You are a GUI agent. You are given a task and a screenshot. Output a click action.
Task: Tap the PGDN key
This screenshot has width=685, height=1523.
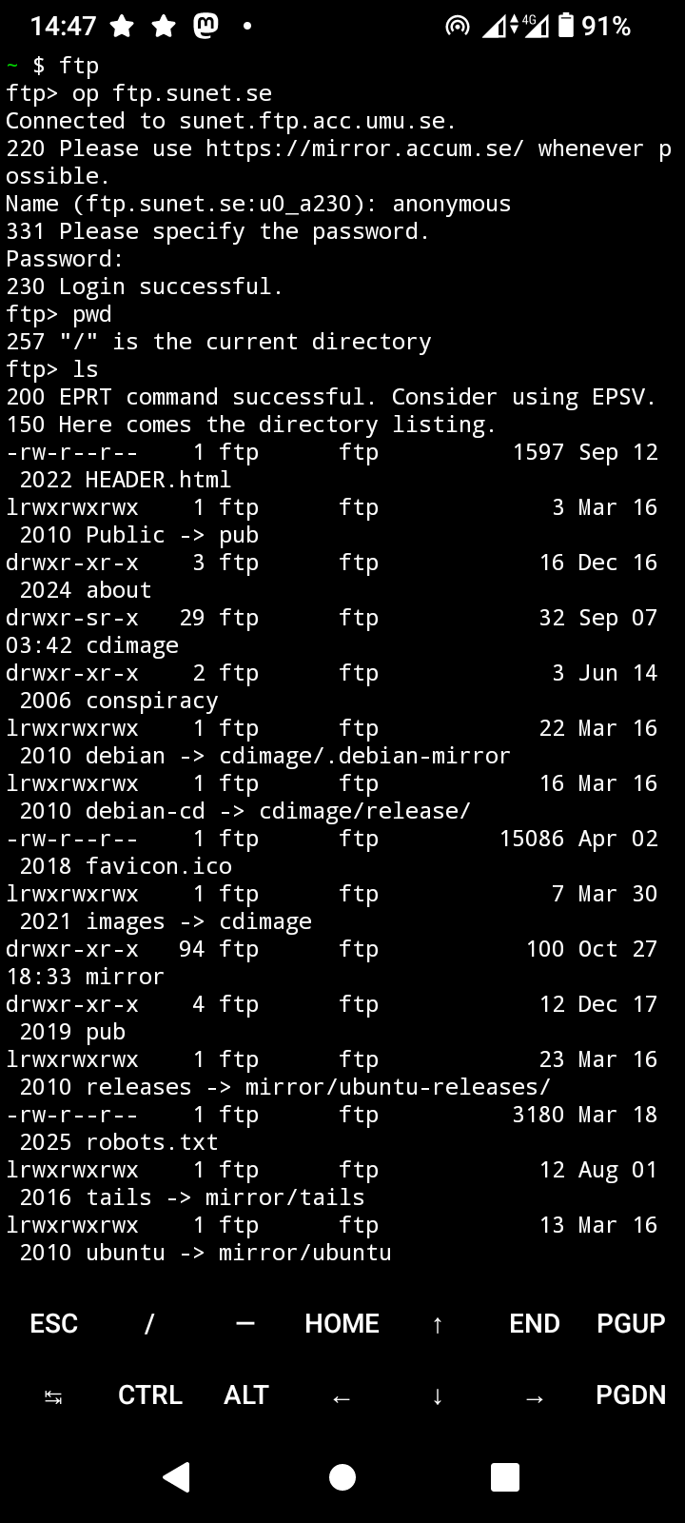click(x=630, y=1394)
